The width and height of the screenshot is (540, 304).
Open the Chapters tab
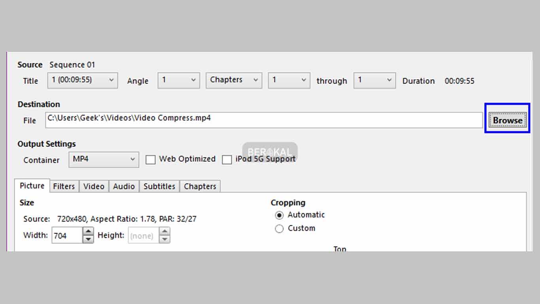coord(200,186)
